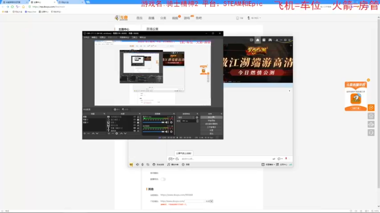Remove the selected source in OBS

pyautogui.click(x=113, y=133)
